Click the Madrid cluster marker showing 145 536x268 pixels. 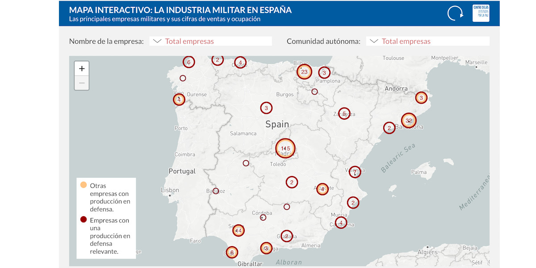pyautogui.click(x=285, y=148)
